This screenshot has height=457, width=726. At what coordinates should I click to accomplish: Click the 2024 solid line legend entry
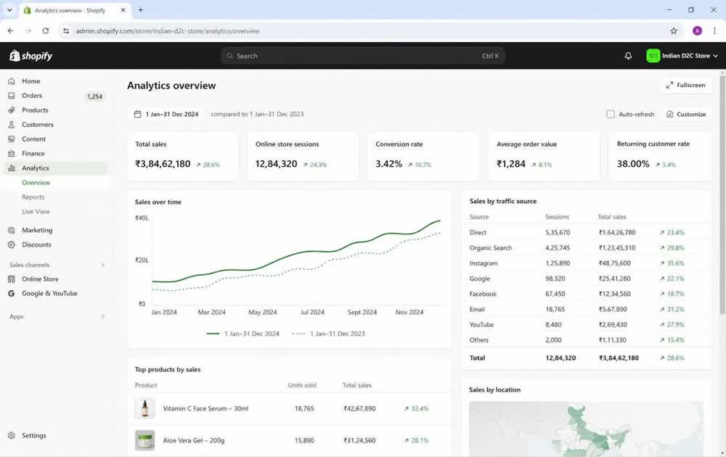pyautogui.click(x=242, y=334)
